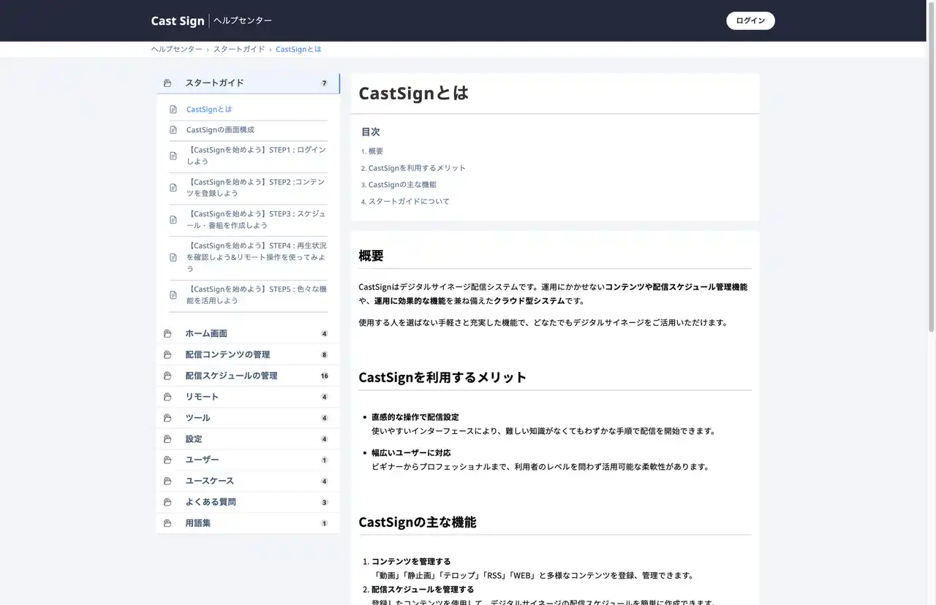Open the STEP3 スケジュール・番組を作成しよう article
The height and width of the screenshot is (605, 936).
pyautogui.click(x=255, y=219)
